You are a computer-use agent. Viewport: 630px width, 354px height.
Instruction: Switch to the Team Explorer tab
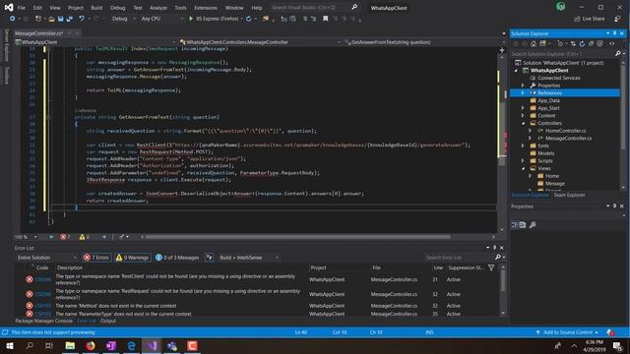point(569,195)
